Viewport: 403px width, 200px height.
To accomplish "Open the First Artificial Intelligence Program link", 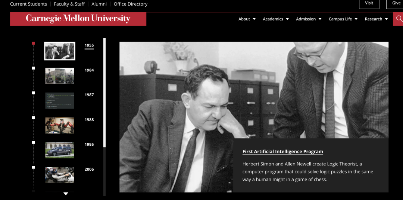I will 283,151.
